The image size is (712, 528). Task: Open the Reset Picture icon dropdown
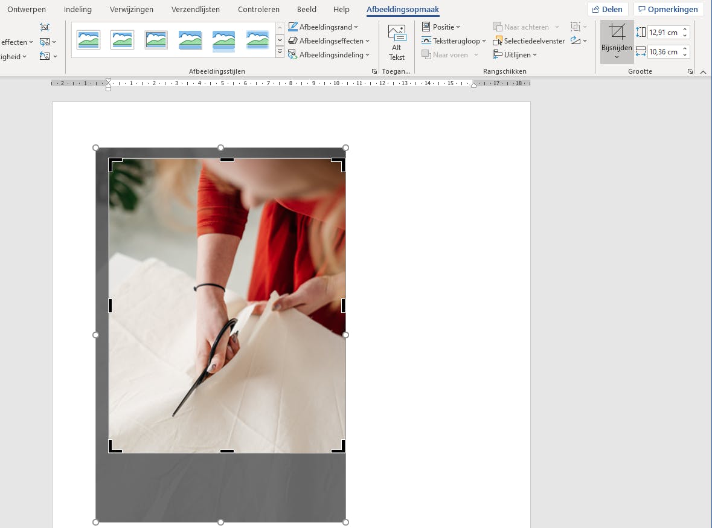pos(48,56)
